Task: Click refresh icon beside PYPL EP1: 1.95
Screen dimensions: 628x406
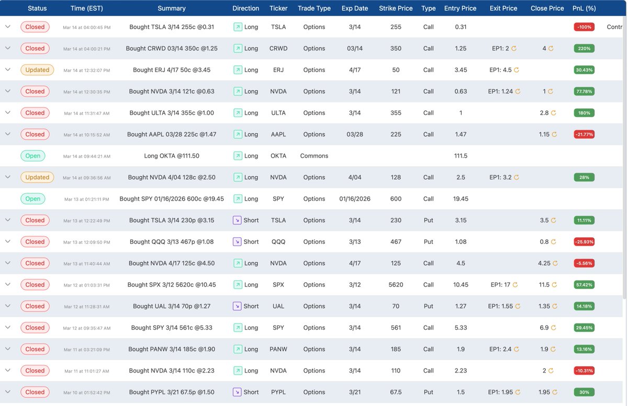Action: [518, 392]
